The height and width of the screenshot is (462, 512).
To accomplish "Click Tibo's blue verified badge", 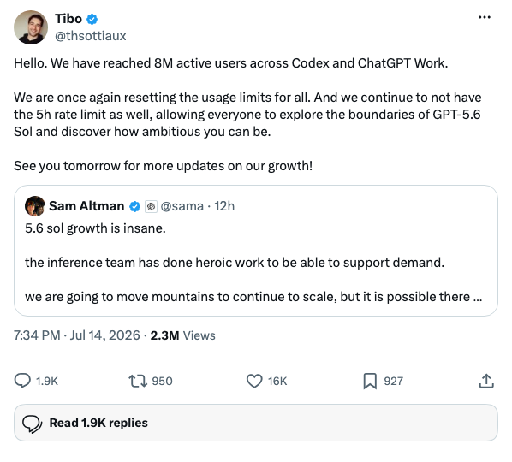I will (x=92, y=19).
